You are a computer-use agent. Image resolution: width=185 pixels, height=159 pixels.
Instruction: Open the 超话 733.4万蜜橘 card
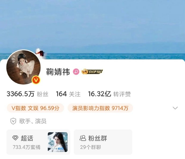(x=38, y=142)
